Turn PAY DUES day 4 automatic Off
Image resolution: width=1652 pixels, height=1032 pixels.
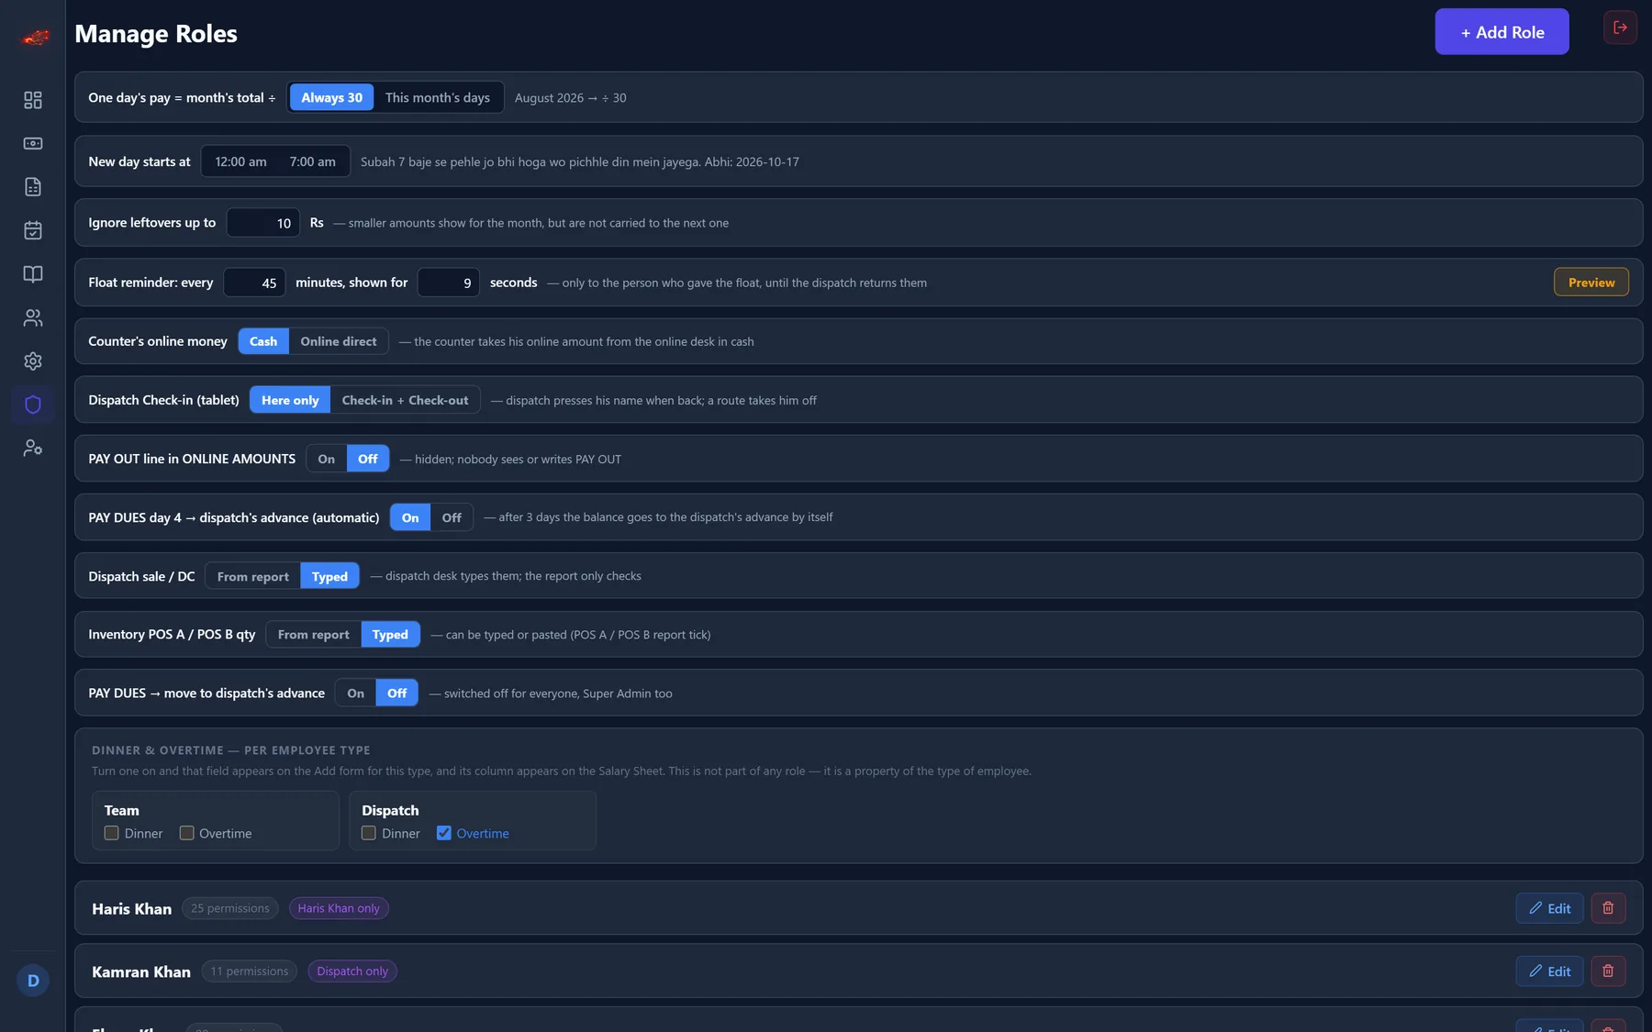click(452, 517)
